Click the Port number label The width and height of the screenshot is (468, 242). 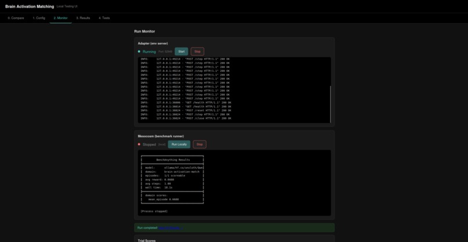click(x=165, y=52)
